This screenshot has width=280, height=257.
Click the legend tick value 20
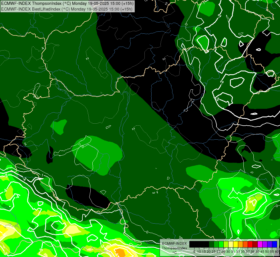(x=209, y=252)
